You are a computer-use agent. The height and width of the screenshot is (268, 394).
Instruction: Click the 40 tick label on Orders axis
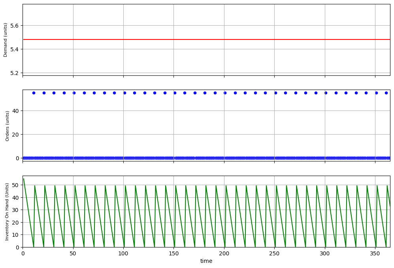click(x=16, y=111)
